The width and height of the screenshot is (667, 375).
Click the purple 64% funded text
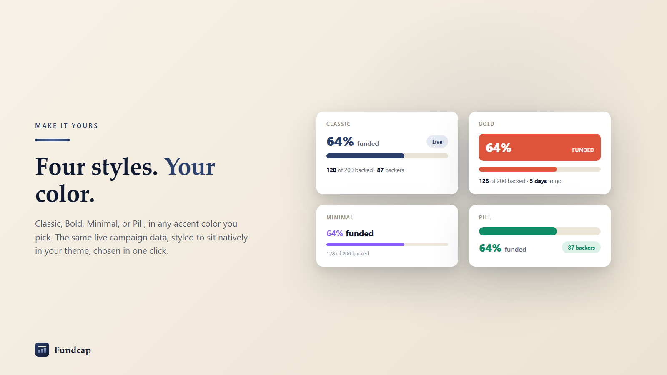[350, 233]
